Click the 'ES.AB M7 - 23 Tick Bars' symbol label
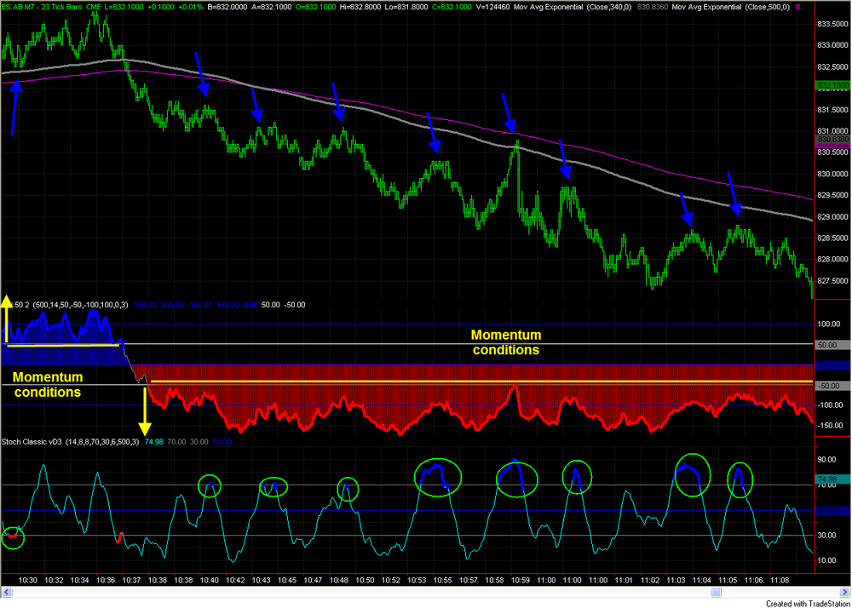Screen dimensions: 852x608 41,8
